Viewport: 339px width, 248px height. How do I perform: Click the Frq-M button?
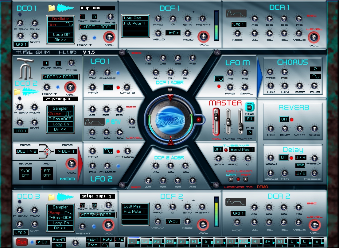59,240
